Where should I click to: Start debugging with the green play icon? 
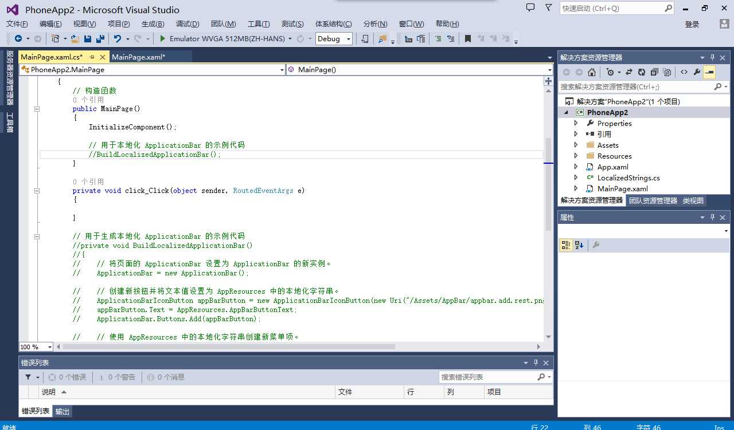pos(163,38)
